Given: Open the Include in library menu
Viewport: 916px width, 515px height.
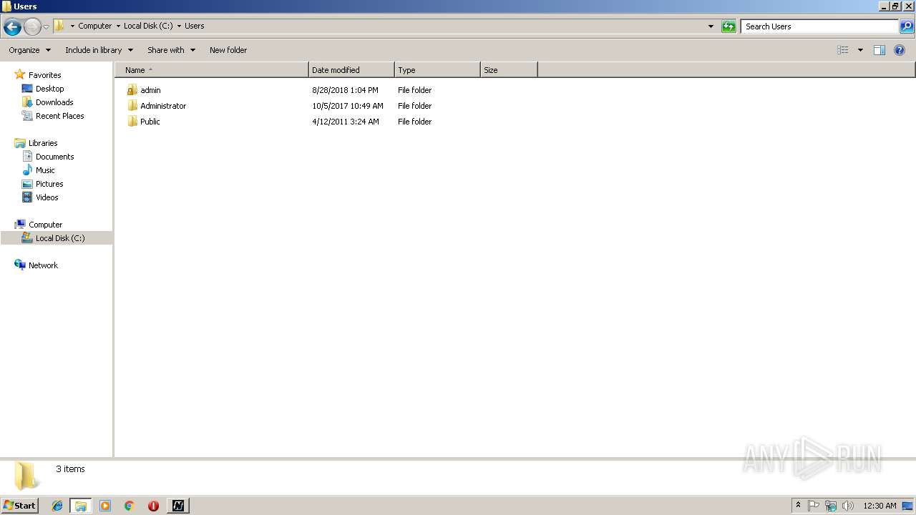Looking at the screenshot, I should [x=99, y=50].
